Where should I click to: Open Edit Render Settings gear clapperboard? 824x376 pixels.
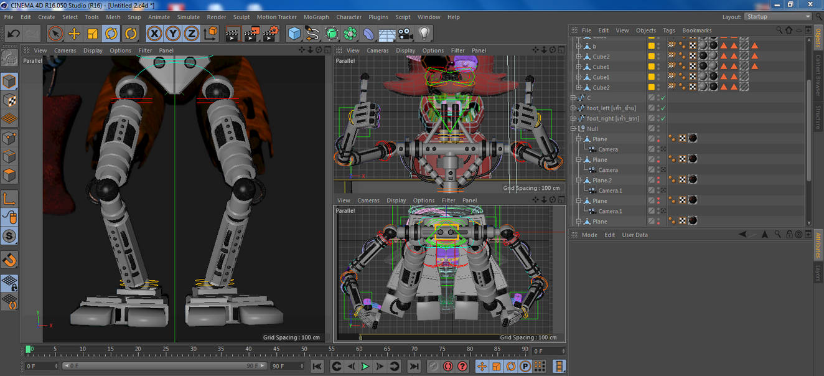271,34
